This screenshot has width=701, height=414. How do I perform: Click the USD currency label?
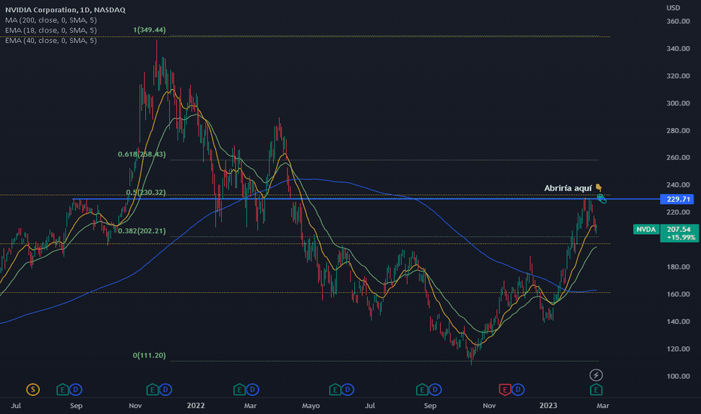tap(673, 8)
